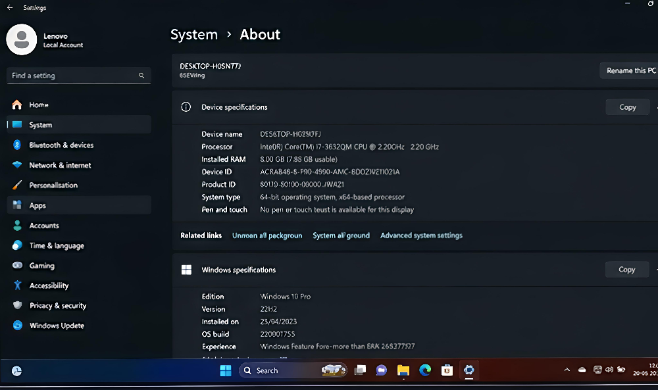Click System in the breadcrumb heading
This screenshot has width=658, height=390.
pyautogui.click(x=194, y=34)
